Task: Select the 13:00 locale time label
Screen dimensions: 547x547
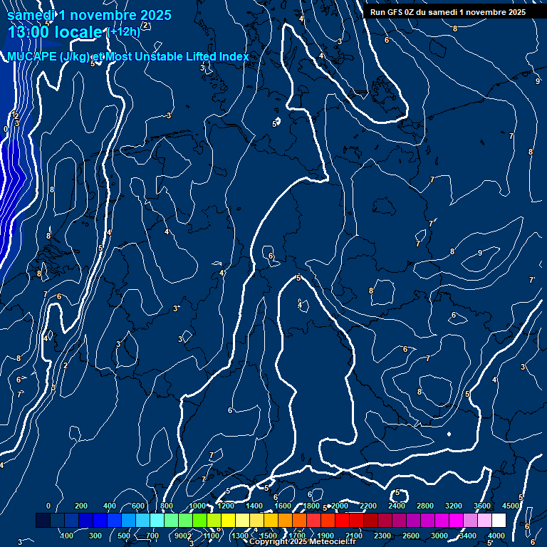Action: (54, 32)
